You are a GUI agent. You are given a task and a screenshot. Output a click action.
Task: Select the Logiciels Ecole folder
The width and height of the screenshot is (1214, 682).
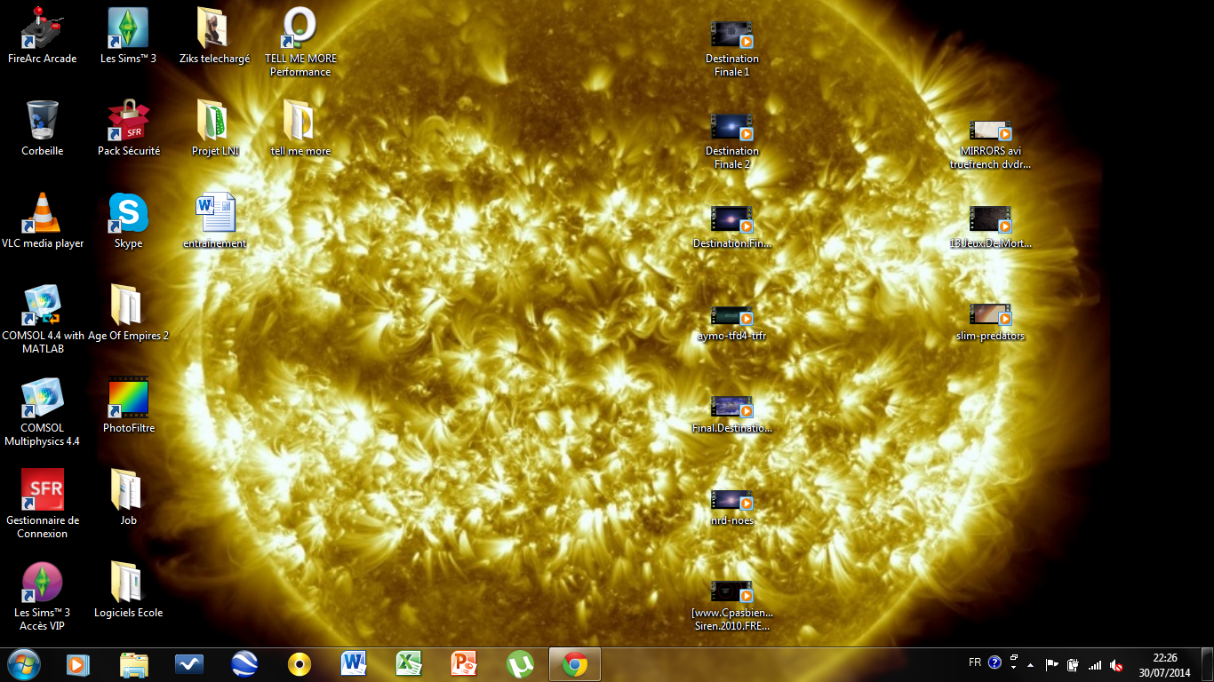(x=128, y=591)
